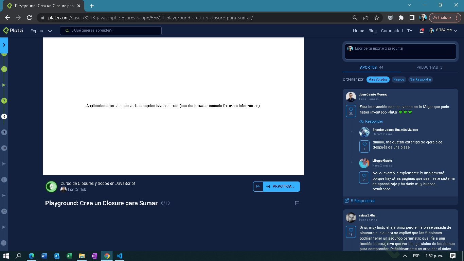This screenshot has width=464, height=261.
Task: Open Excel from the taskbar
Action: point(69,256)
